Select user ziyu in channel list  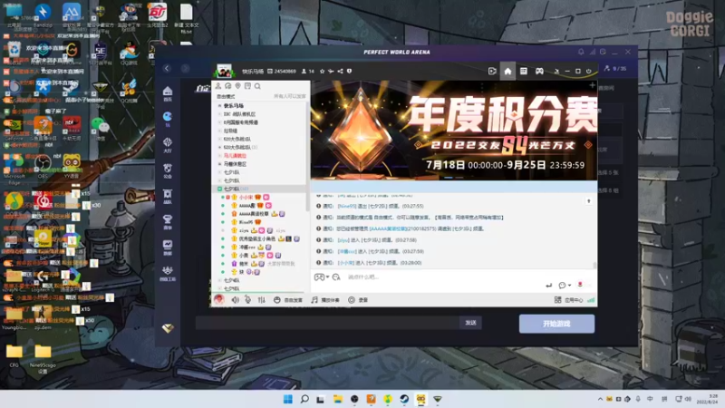[x=244, y=230]
